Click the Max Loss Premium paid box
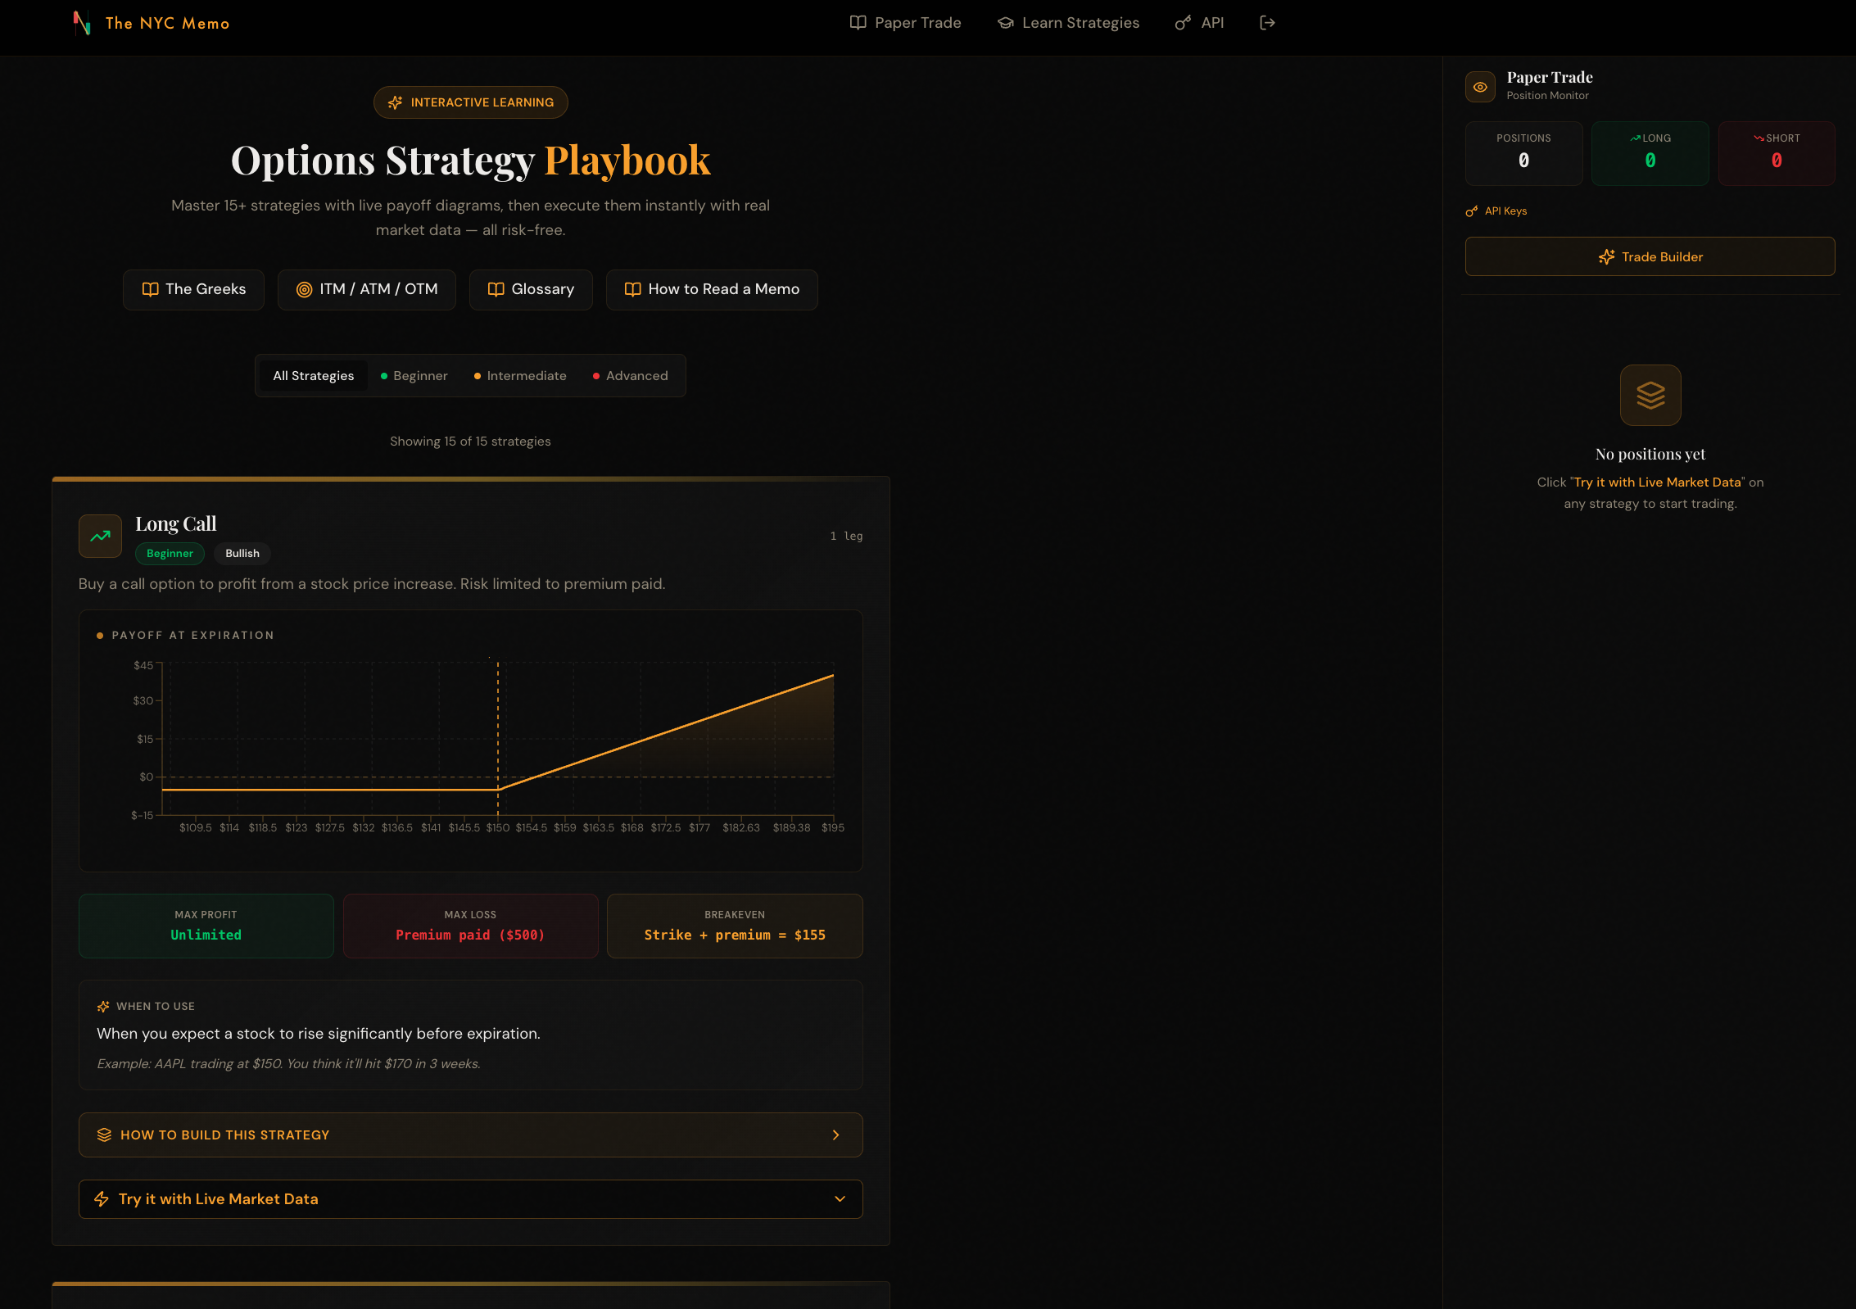Viewport: 1856px width, 1309px height. (470, 926)
